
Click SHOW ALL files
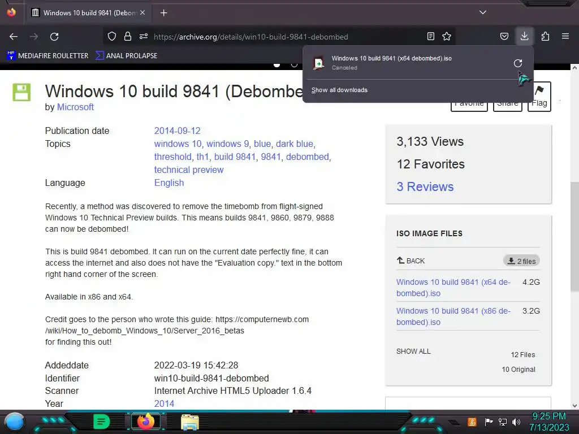[x=413, y=351]
